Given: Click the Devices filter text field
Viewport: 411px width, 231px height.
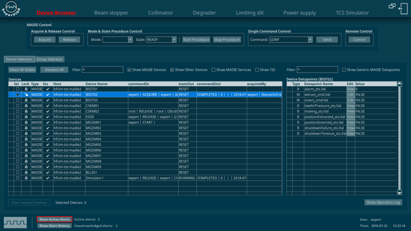Looking at the screenshot, I should [x=103, y=70].
